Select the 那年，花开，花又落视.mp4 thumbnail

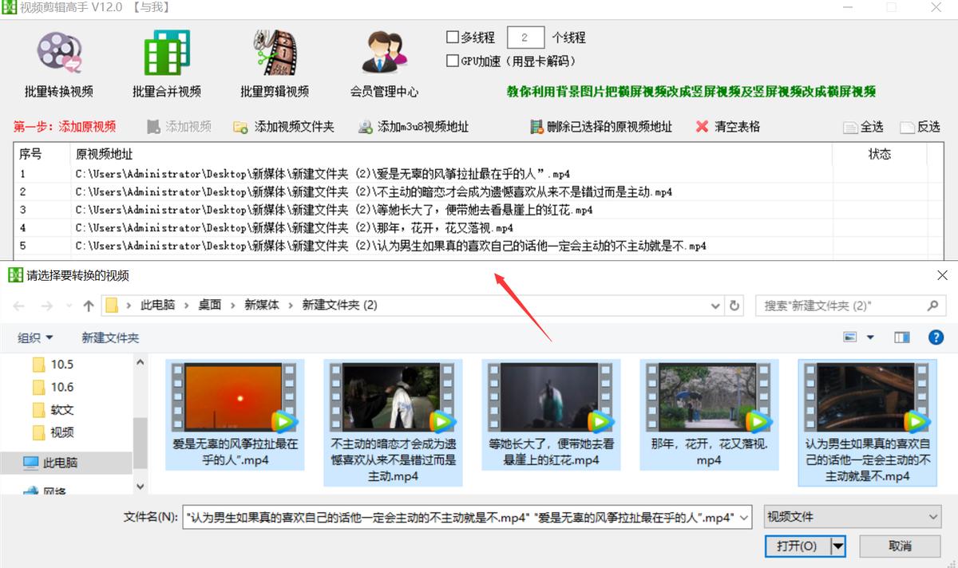coord(708,415)
